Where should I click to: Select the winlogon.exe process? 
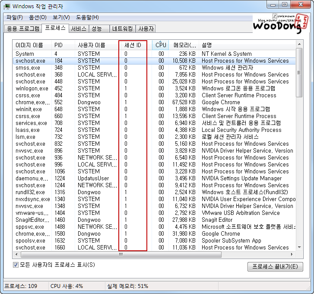coord(154,88)
